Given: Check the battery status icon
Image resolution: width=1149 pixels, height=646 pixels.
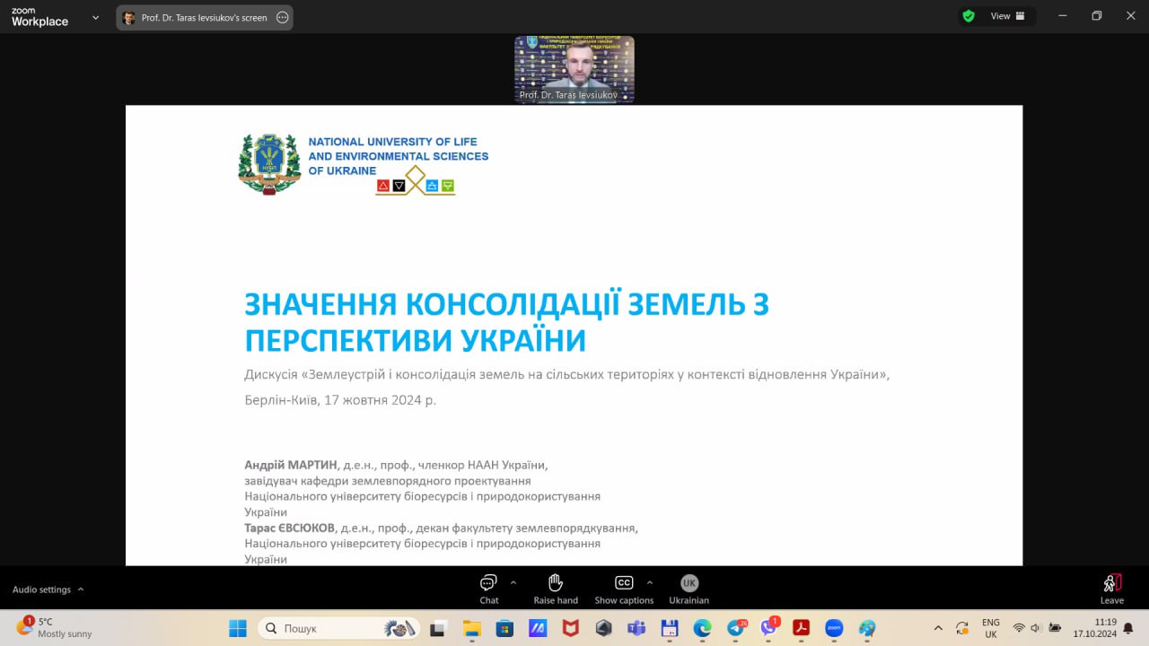Looking at the screenshot, I should (1055, 628).
